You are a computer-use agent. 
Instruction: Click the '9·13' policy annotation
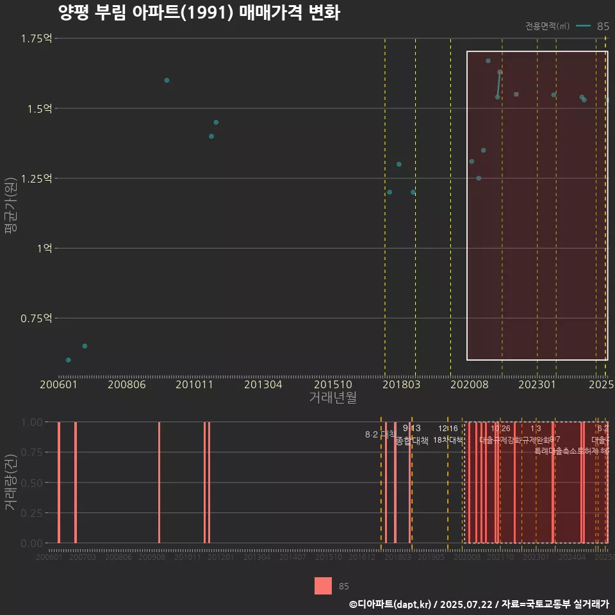tap(412, 428)
